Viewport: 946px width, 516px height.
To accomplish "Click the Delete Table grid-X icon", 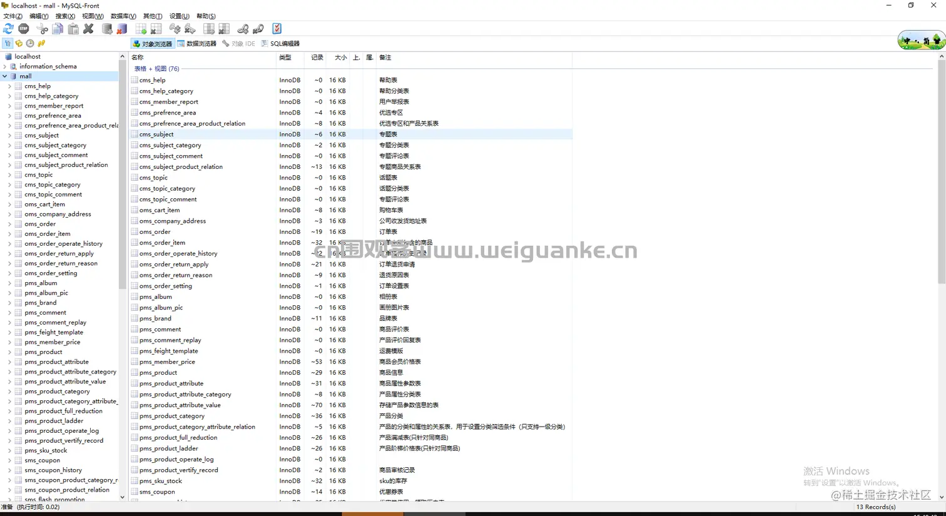I will point(156,29).
